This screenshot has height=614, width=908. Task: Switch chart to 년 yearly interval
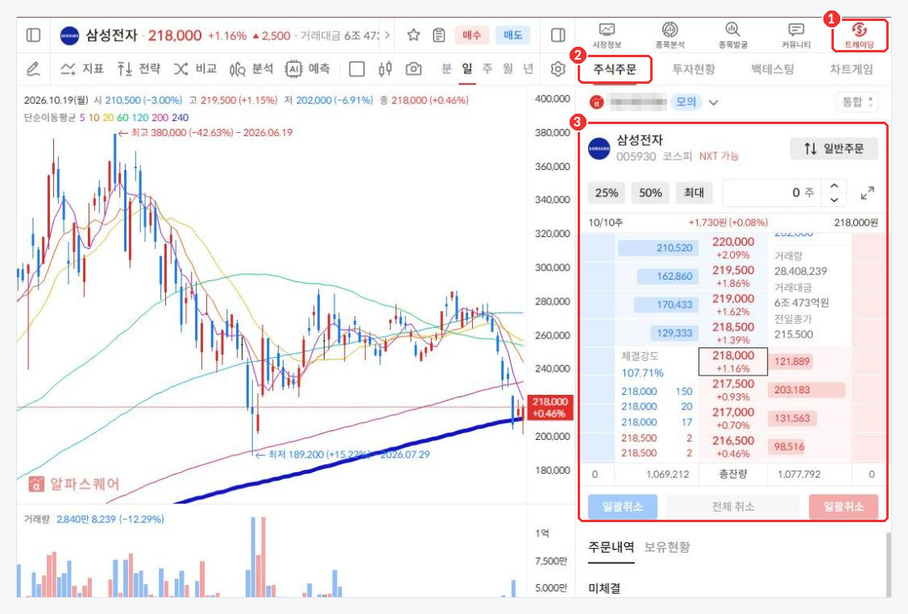tap(529, 69)
